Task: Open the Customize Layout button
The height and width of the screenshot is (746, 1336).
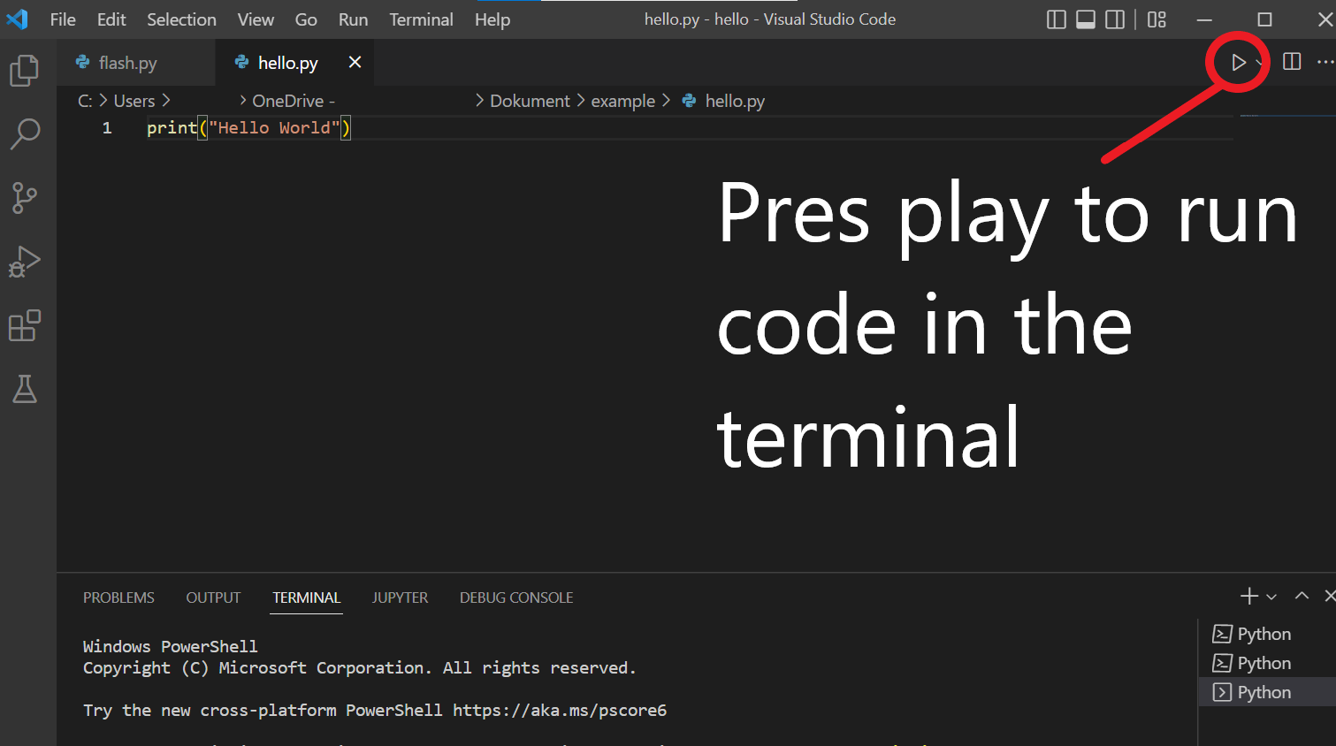Action: (1157, 19)
